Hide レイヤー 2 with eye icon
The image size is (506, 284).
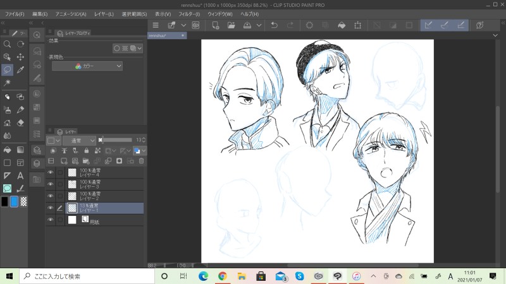(51, 196)
